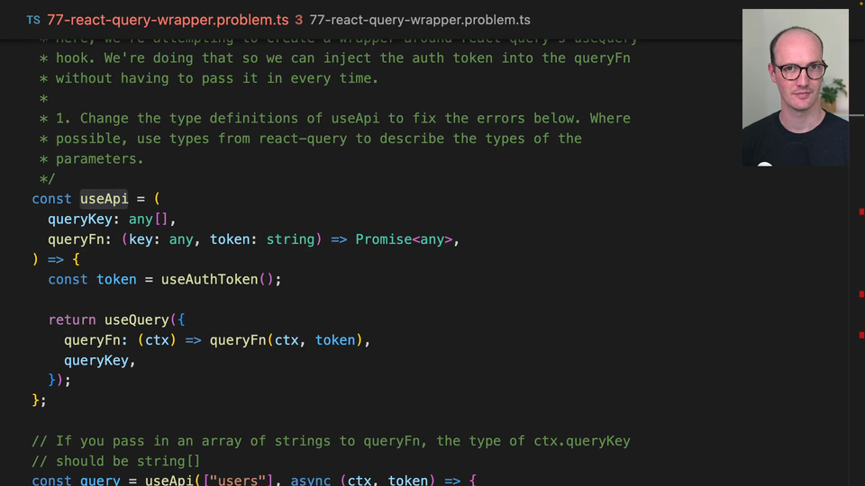Image resolution: width=865 pixels, height=486 pixels.
Task: Click the return keyword
Action: (x=71, y=320)
